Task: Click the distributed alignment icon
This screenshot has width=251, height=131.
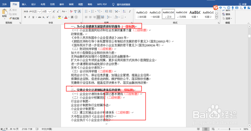Action: 102,17
